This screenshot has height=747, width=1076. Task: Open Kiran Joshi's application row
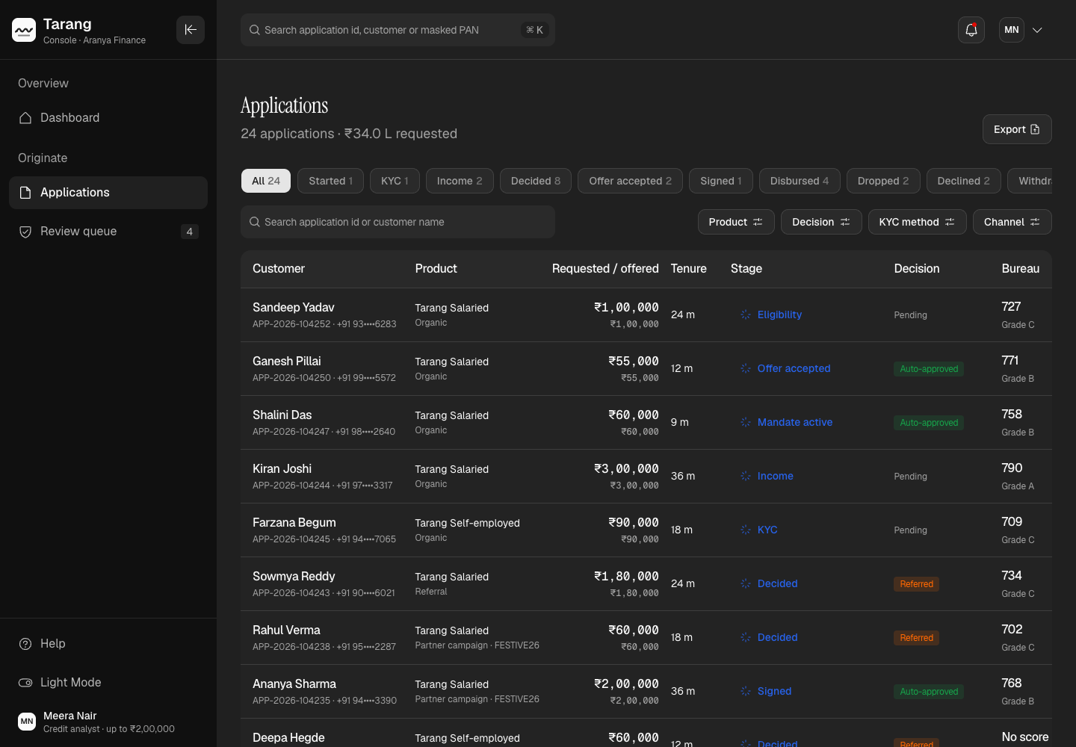[x=646, y=477]
